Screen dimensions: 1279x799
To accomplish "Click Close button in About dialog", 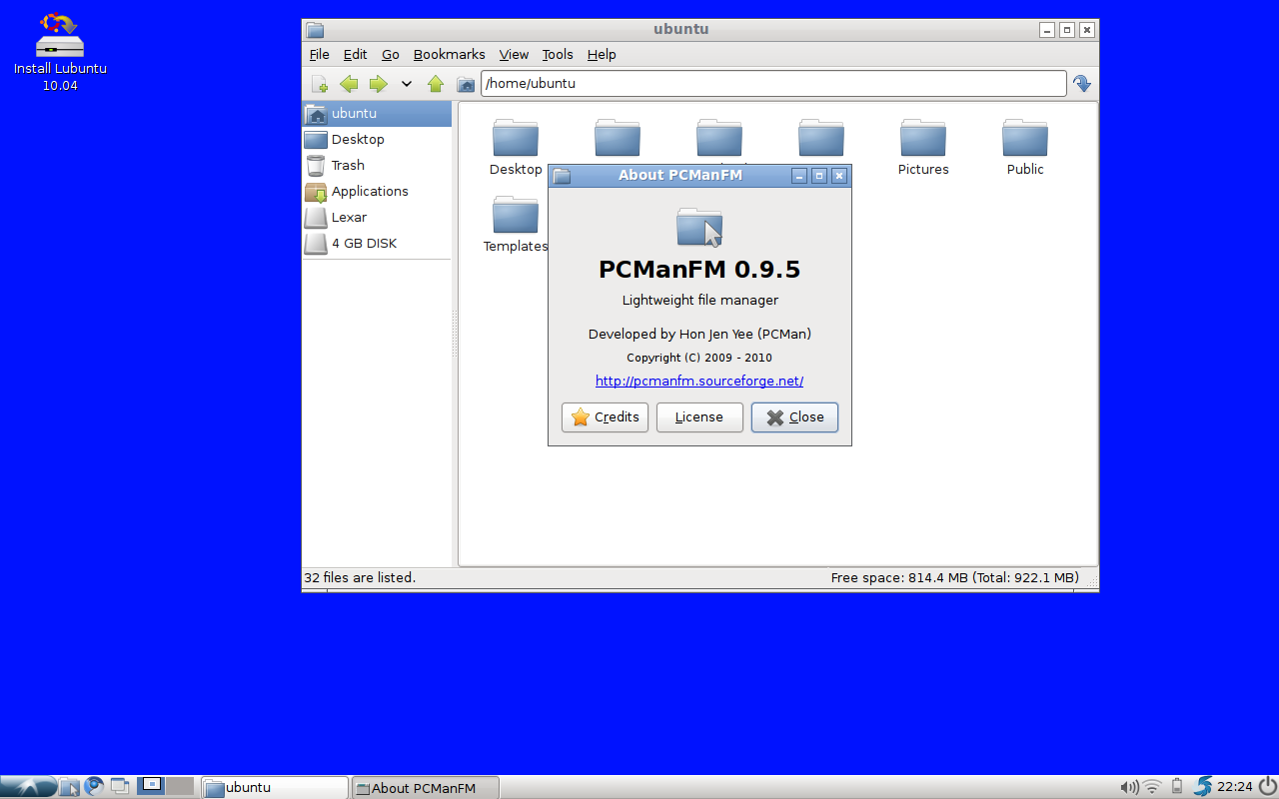I will pyautogui.click(x=794, y=417).
